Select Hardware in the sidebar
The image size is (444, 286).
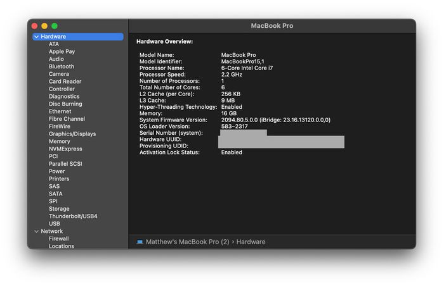[78, 37]
